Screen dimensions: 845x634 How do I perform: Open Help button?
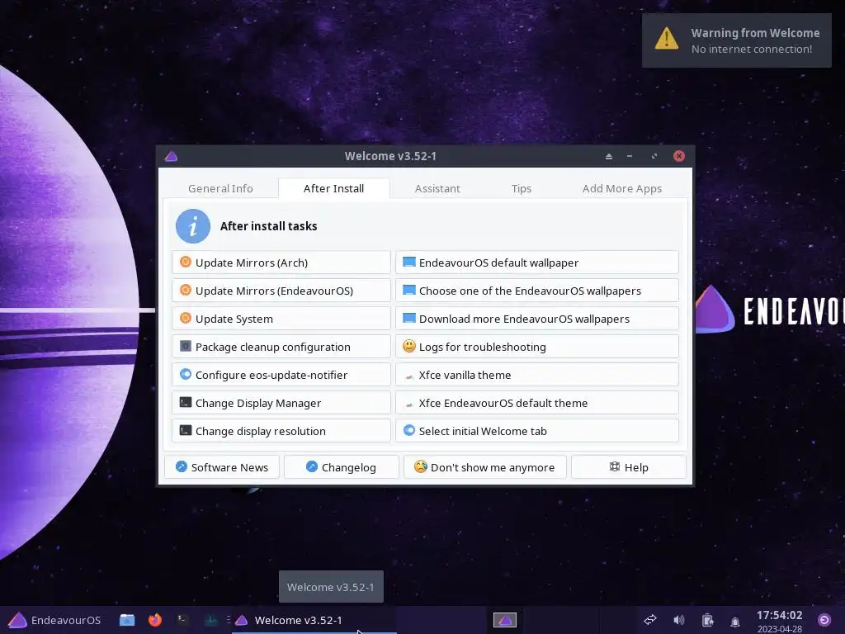coord(629,467)
